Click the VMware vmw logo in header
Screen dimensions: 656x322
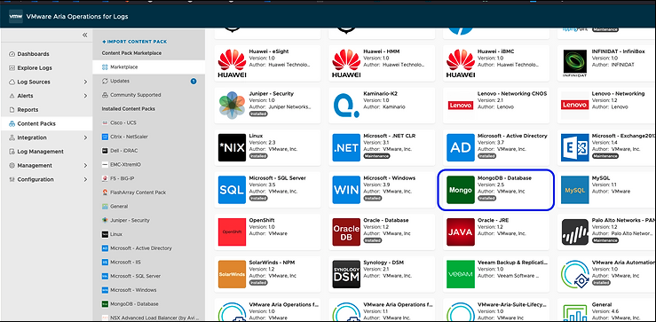click(15, 16)
